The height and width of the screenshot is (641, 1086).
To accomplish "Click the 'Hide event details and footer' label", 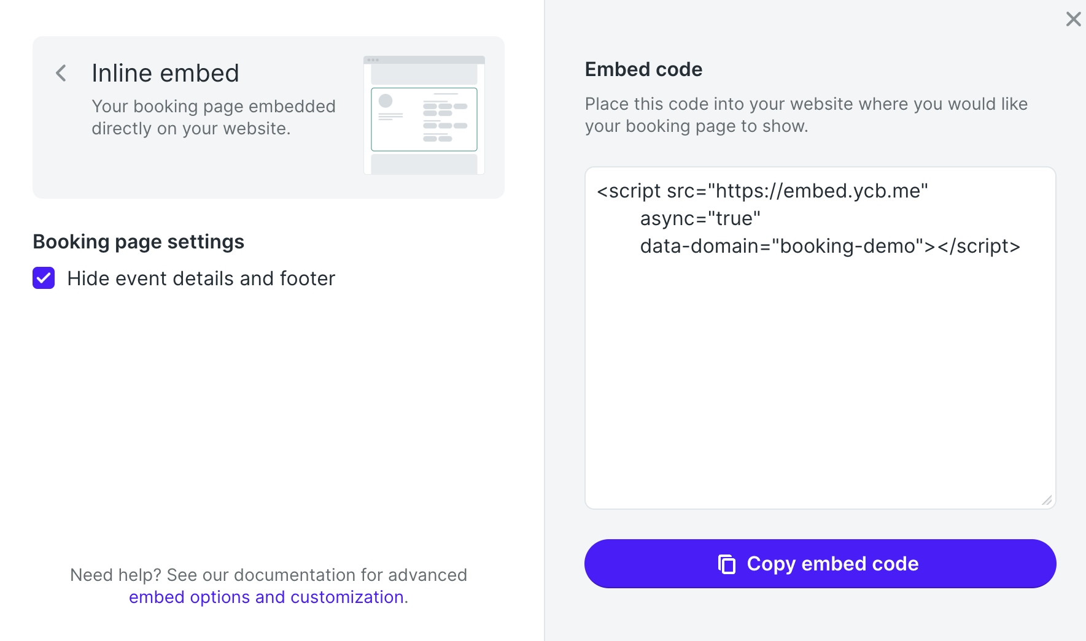I will tap(201, 278).
